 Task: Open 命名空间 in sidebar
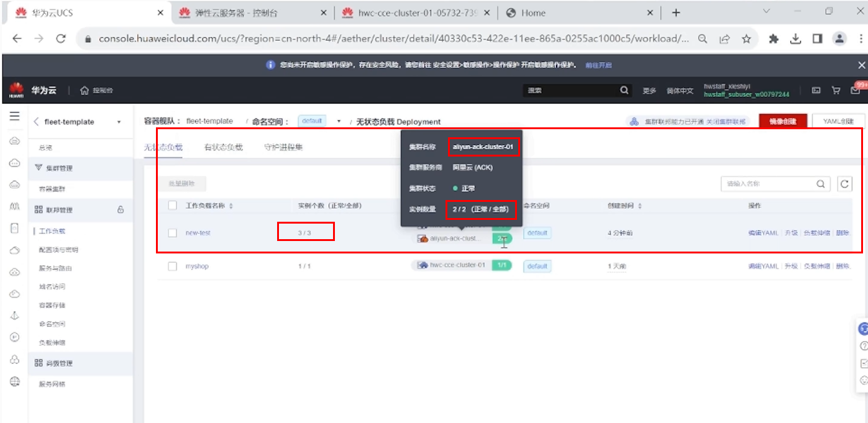point(52,324)
